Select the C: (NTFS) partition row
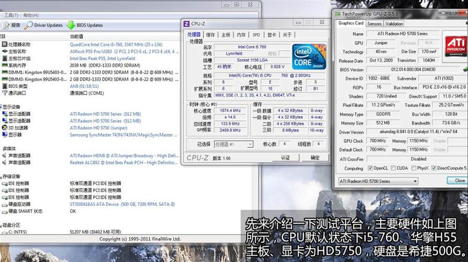The width and height of the screenshot is (468, 262). [x=89, y=232]
